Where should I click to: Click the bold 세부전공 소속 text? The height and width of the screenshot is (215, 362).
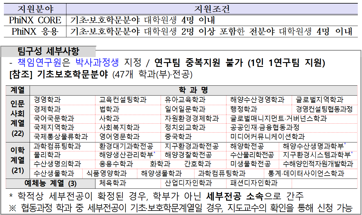pyautogui.click(x=235, y=196)
